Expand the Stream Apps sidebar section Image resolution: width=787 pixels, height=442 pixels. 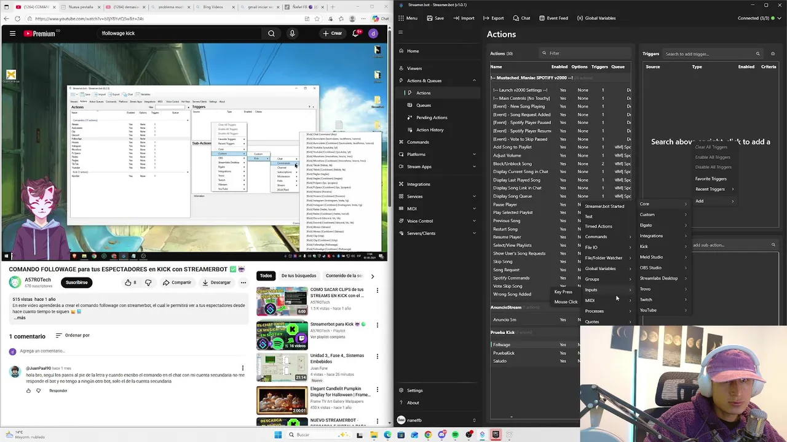pyautogui.click(x=474, y=166)
